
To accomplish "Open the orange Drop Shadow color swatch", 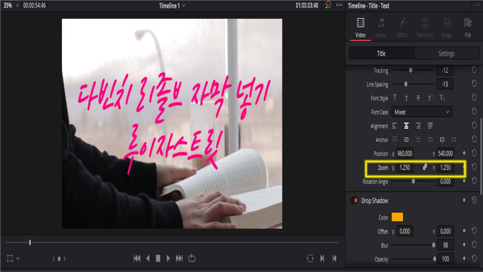I will click(x=397, y=217).
